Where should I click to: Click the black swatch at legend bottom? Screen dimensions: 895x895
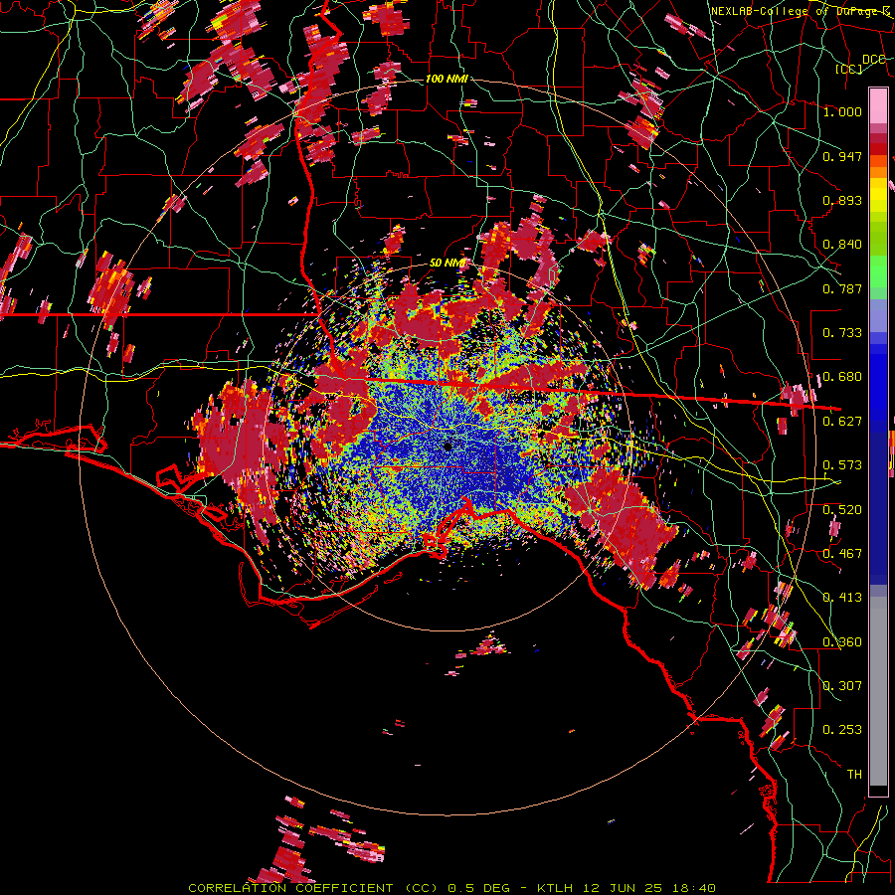878,791
